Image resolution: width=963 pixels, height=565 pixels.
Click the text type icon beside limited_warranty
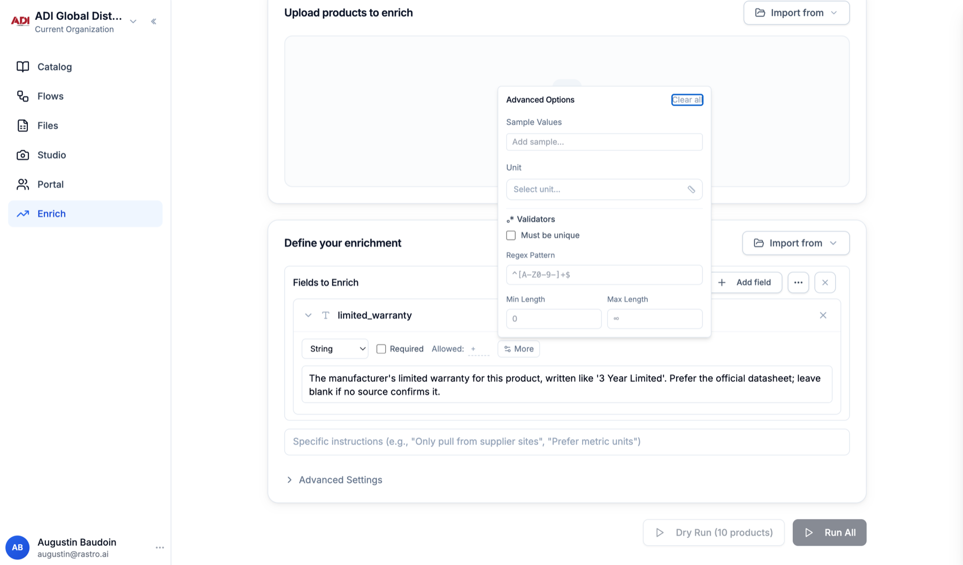pos(325,315)
